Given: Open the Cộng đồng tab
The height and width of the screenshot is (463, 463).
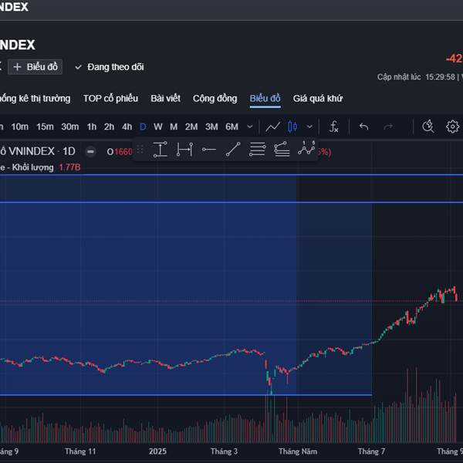Looking at the screenshot, I should [x=215, y=99].
